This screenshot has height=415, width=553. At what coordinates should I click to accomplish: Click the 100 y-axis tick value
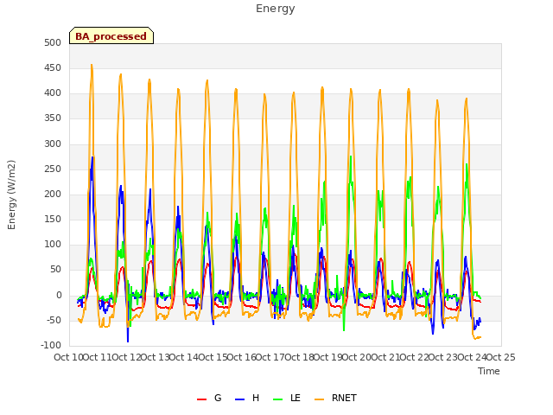(x=53, y=244)
